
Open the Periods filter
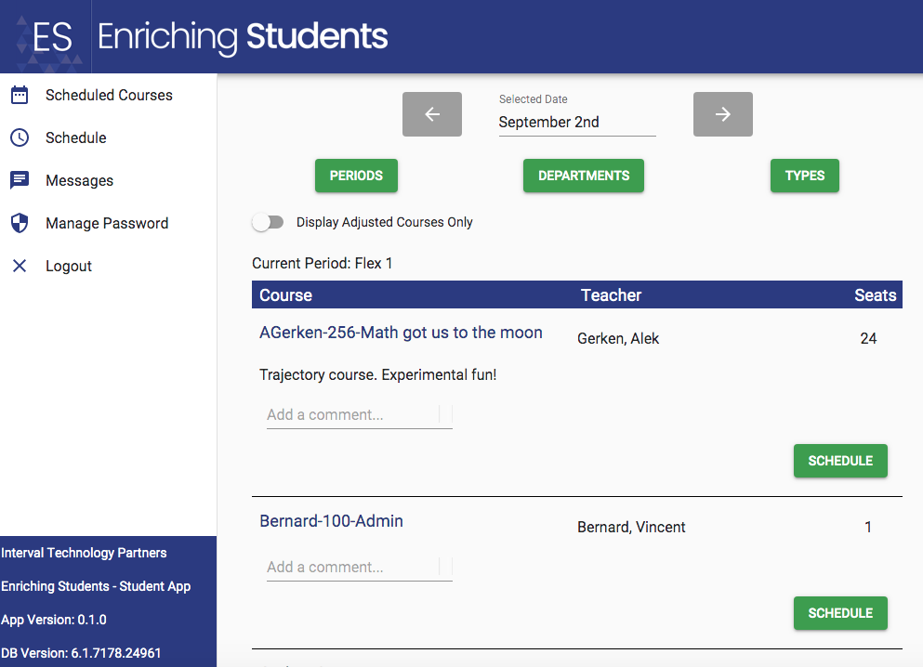[356, 176]
